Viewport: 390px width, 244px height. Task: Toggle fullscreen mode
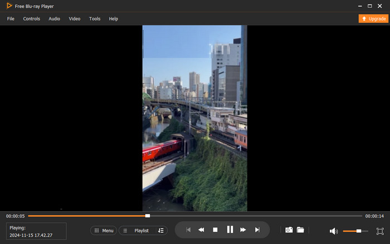click(x=380, y=231)
